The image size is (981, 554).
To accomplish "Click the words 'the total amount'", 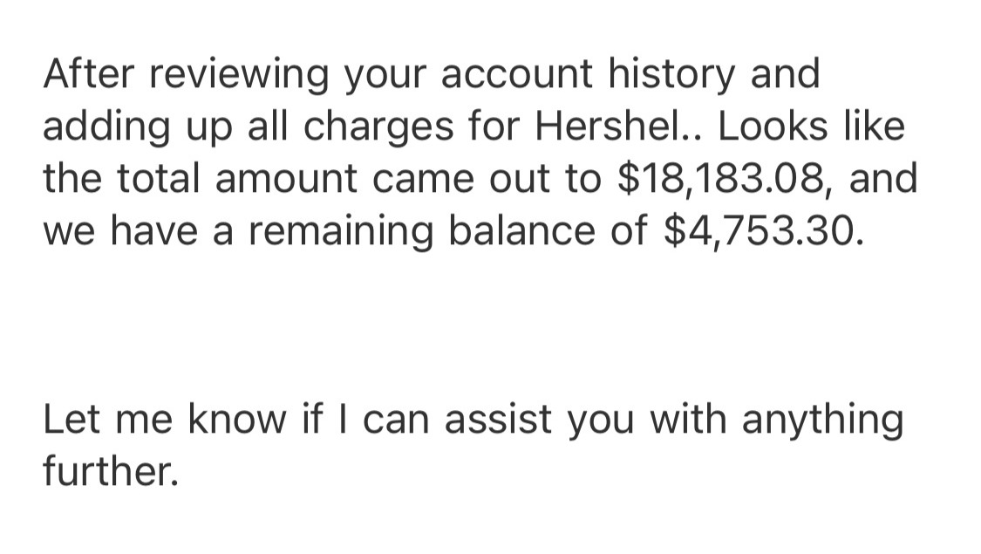I will pos(200,178).
